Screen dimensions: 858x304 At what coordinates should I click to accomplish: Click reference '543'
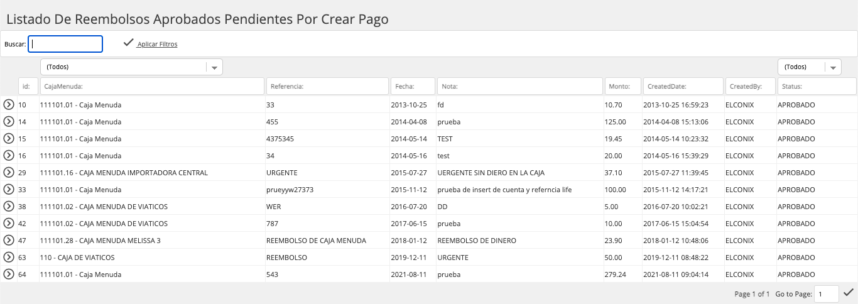(x=272, y=274)
